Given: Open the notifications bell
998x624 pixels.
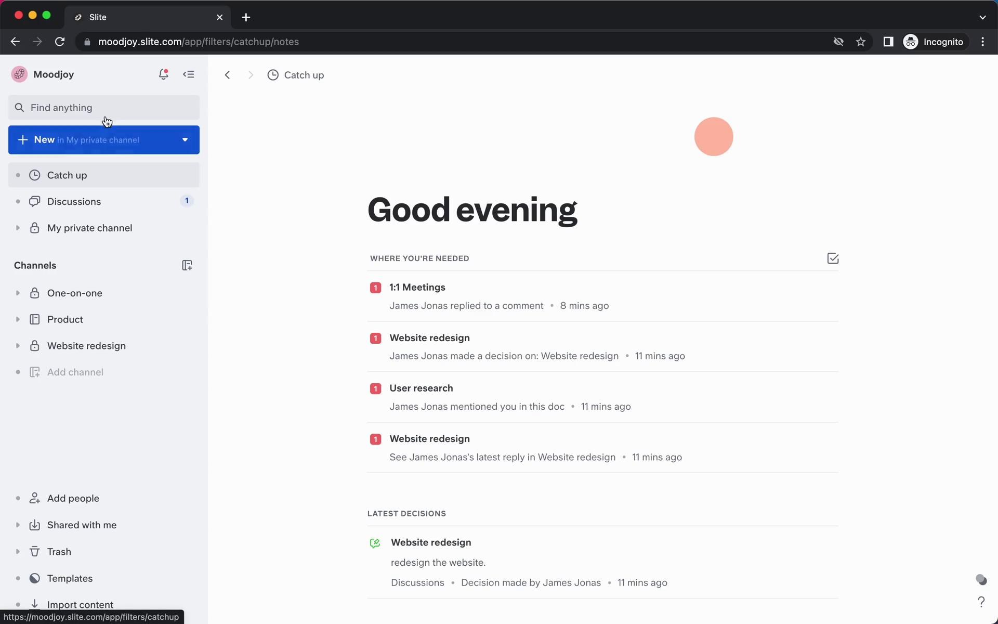Looking at the screenshot, I should click(x=163, y=74).
